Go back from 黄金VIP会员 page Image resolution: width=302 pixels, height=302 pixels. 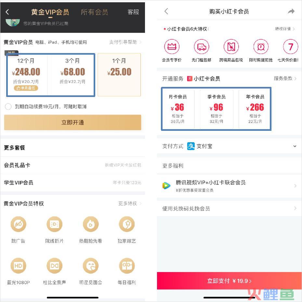7,12
